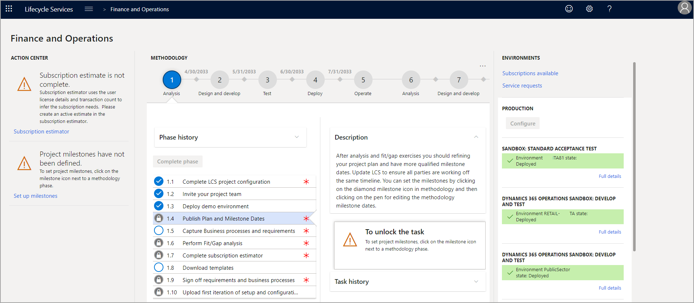Expand the Phase history section
Viewport: 694px width, 303px height.
[230, 137]
